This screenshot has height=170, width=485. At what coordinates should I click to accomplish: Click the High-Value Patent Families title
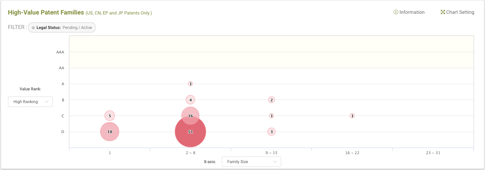(46, 12)
